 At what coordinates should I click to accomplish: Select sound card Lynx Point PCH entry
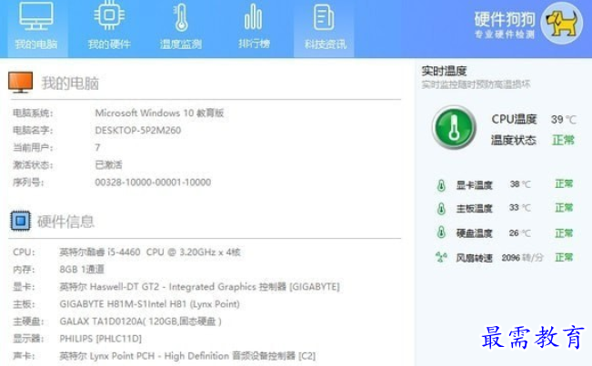tap(187, 356)
